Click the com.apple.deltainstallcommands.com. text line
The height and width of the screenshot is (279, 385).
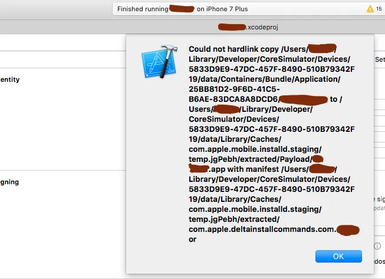point(262,229)
